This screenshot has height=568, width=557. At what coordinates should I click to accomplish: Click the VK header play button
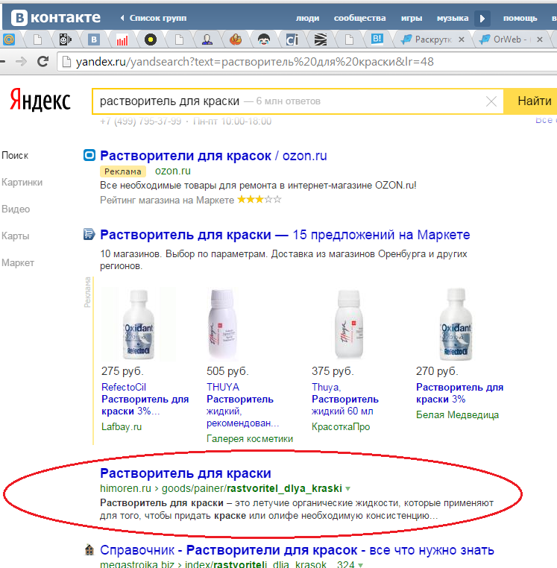pyautogui.click(x=482, y=18)
